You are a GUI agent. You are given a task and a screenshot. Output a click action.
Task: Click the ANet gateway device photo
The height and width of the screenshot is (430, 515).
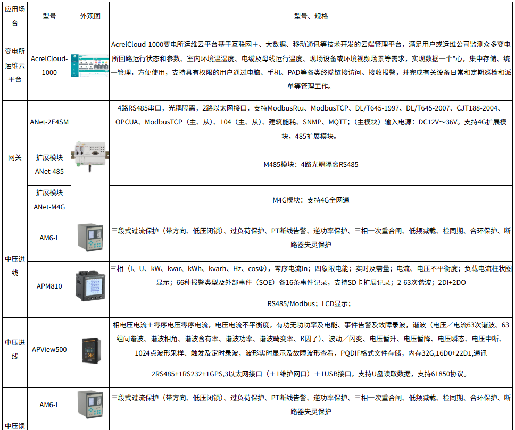90,154
